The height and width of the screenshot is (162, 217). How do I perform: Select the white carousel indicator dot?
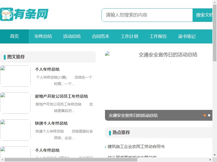[209, 115]
